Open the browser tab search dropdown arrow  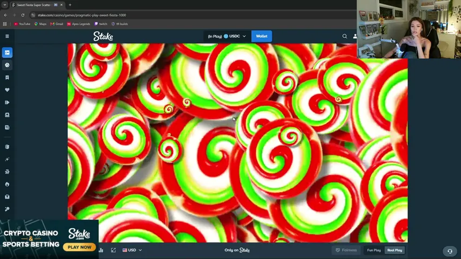tap(5, 5)
